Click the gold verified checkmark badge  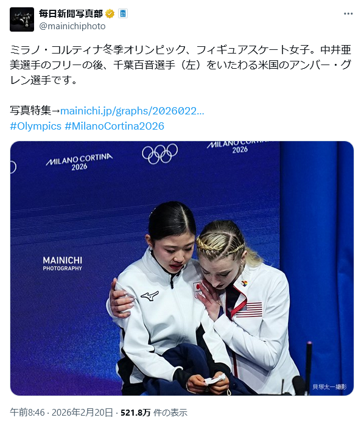[x=110, y=13]
